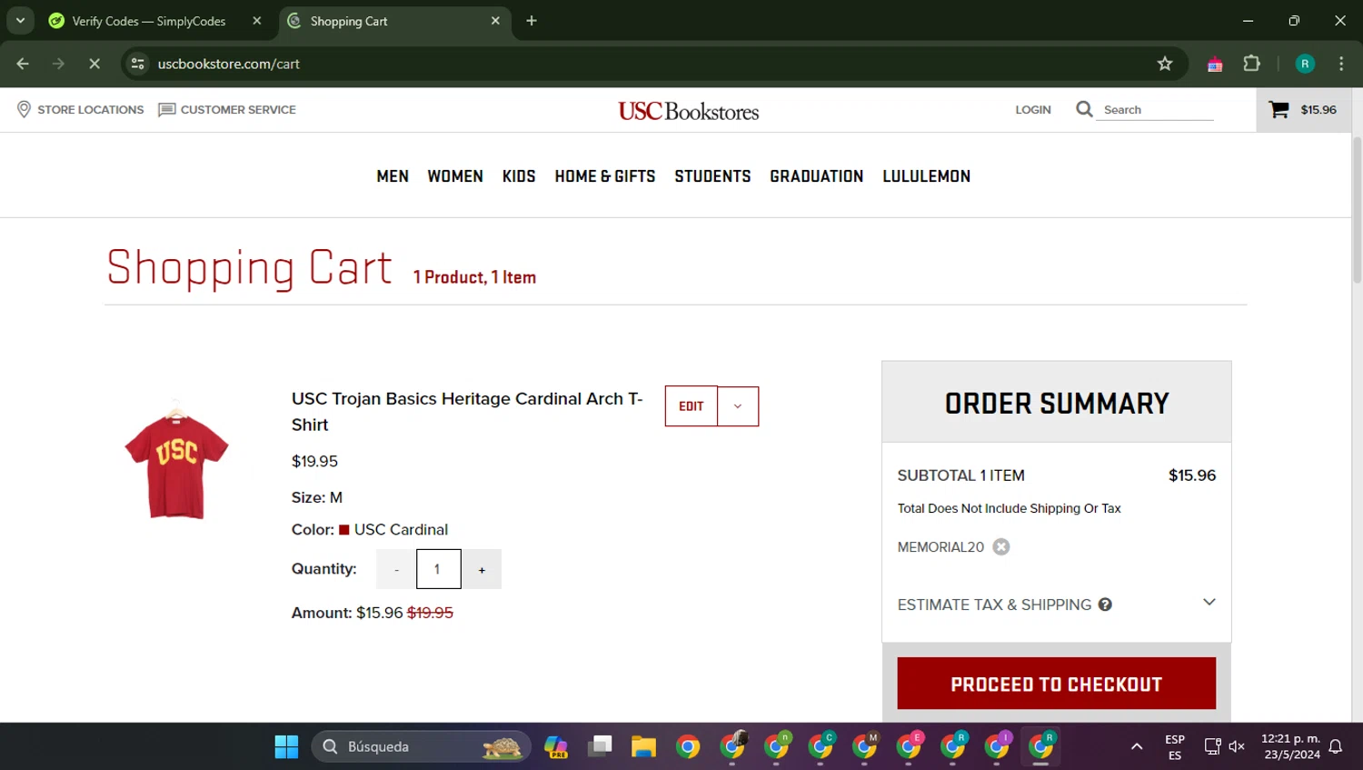1363x770 pixels.
Task: Expand the Estimate Tax & Shipping section
Action: 1209,602
